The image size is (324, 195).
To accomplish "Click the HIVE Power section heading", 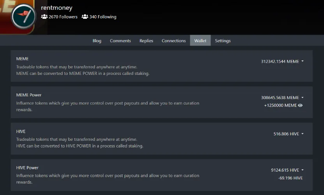I will coord(27,168).
